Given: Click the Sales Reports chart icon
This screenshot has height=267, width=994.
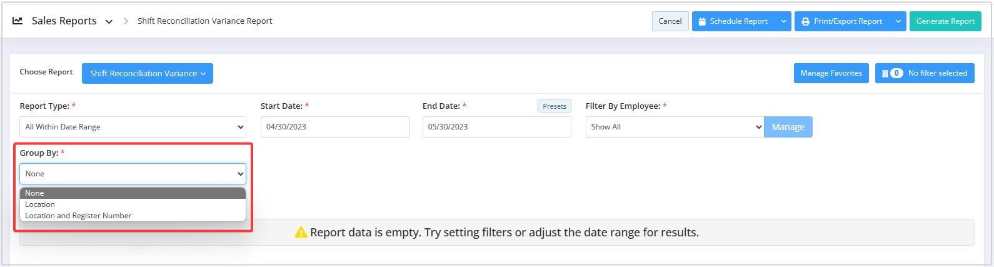Looking at the screenshot, I should point(18,21).
